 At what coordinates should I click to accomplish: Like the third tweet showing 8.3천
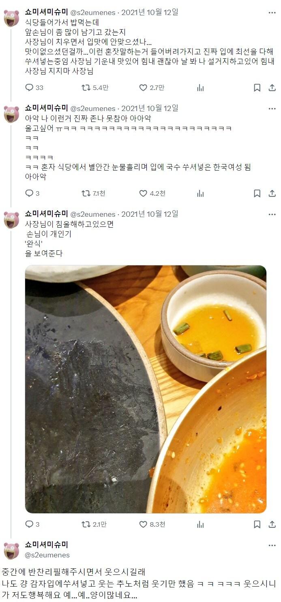(152, 524)
